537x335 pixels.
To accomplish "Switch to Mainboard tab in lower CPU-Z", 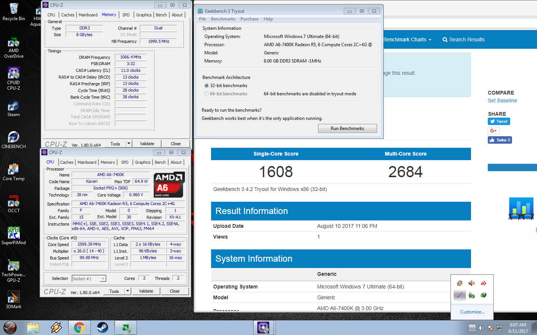I will pyautogui.click(x=87, y=162).
